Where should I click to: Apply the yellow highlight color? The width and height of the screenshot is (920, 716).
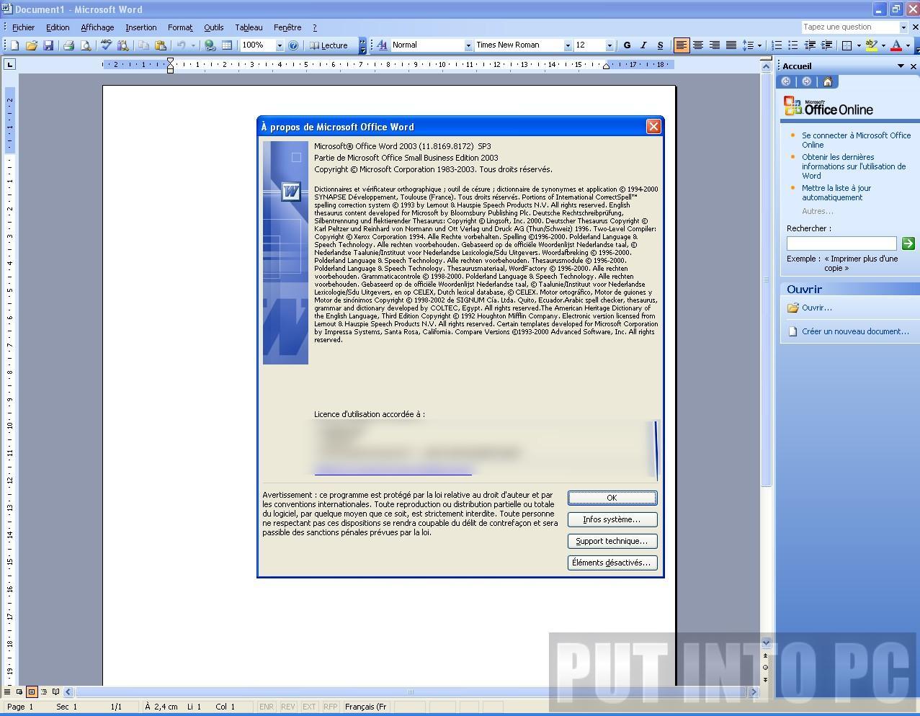871,45
